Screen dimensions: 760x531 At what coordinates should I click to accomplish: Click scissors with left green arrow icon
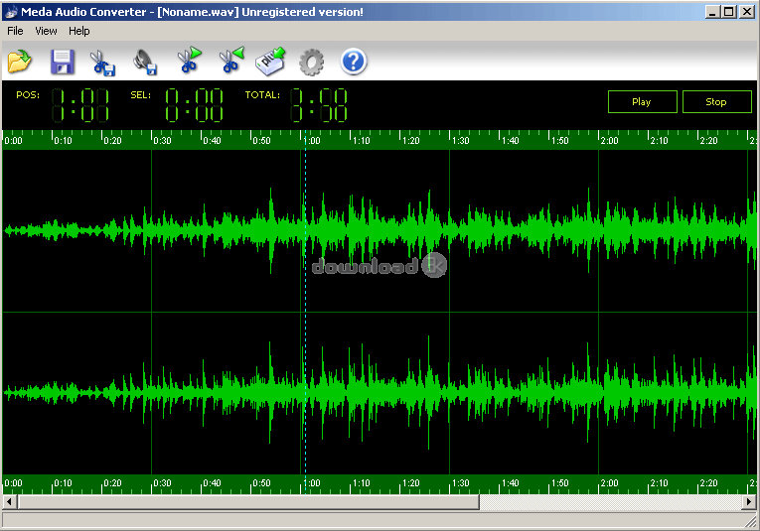tap(231, 60)
